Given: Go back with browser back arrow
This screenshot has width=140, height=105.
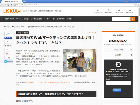Looking at the screenshot, I should point(2,5).
